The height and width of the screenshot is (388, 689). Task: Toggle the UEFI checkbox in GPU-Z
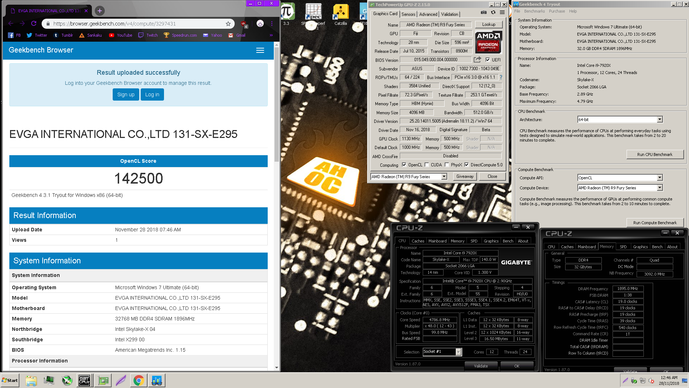(x=488, y=60)
